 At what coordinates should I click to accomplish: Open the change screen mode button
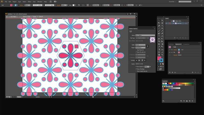(x=161, y=69)
